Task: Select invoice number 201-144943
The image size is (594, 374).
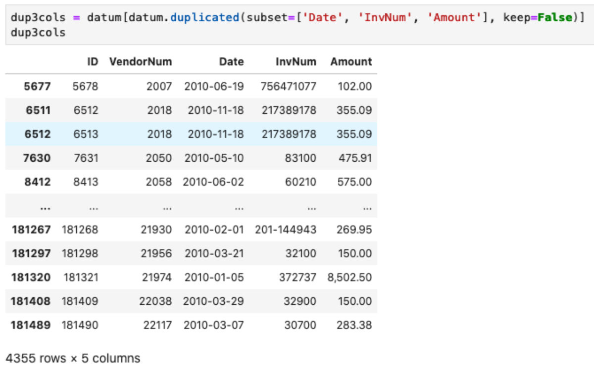Action: (x=286, y=230)
